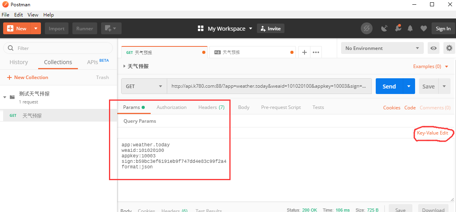Select the Headers (7) tab
This screenshot has width=456, height=212.
pos(211,107)
